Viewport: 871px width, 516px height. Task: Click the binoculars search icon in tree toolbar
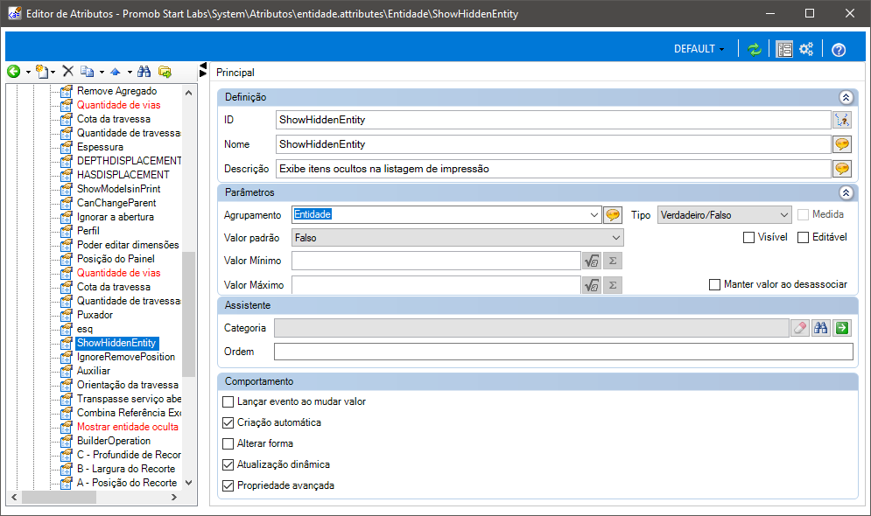pyautogui.click(x=144, y=71)
